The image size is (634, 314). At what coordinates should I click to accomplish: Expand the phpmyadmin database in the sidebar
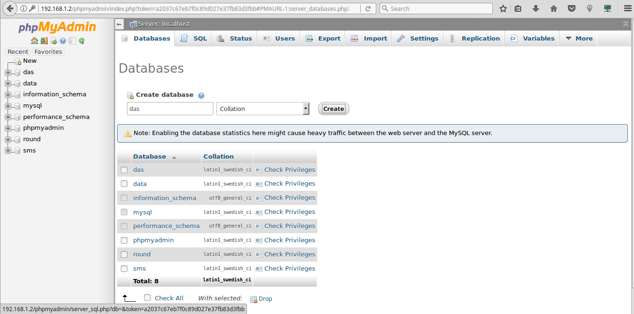(7, 127)
